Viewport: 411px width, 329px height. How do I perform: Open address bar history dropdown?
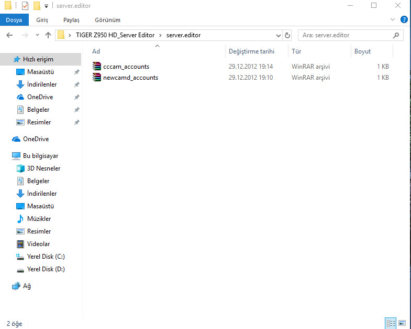click(279, 35)
